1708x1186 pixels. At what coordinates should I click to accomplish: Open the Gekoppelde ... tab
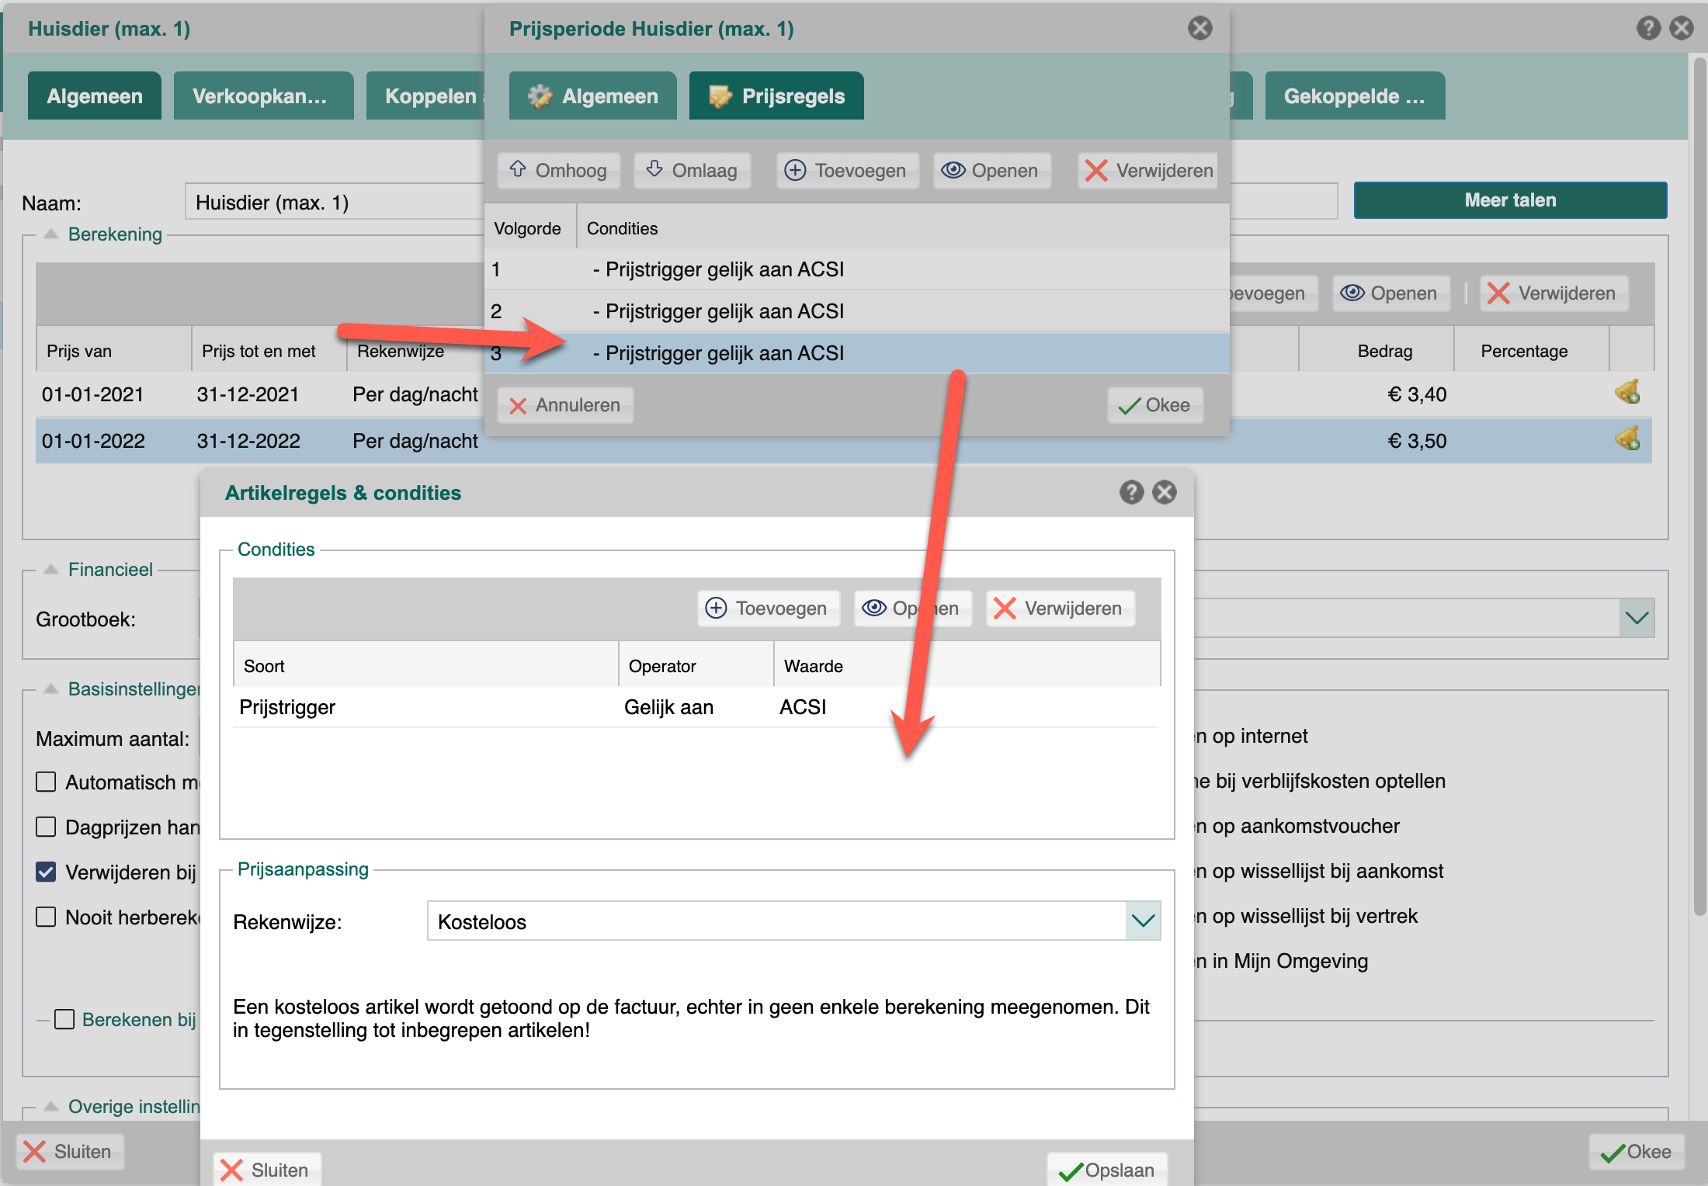point(1355,96)
